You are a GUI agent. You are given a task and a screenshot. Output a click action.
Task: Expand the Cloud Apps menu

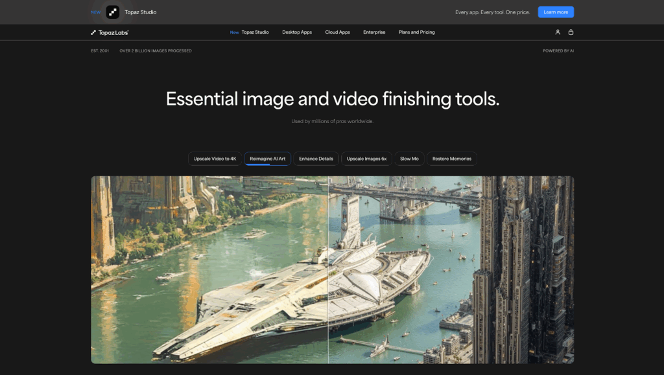[x=337, y=32]
